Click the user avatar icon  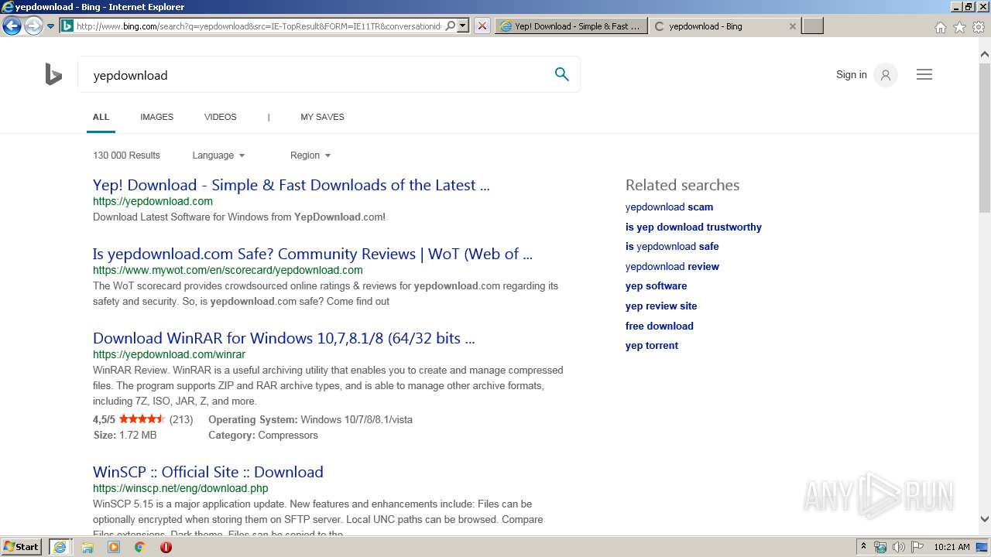[885, 75]
